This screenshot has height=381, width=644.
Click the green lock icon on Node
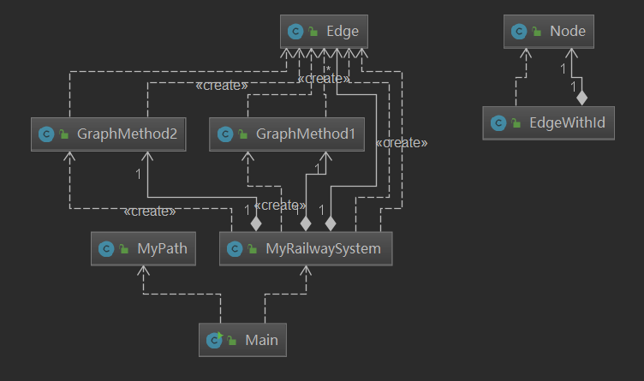[536, 32]
